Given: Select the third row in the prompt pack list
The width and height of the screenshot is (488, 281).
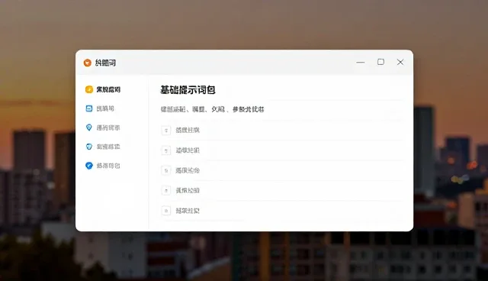Looking at the screenshot, I should point(282,170).
